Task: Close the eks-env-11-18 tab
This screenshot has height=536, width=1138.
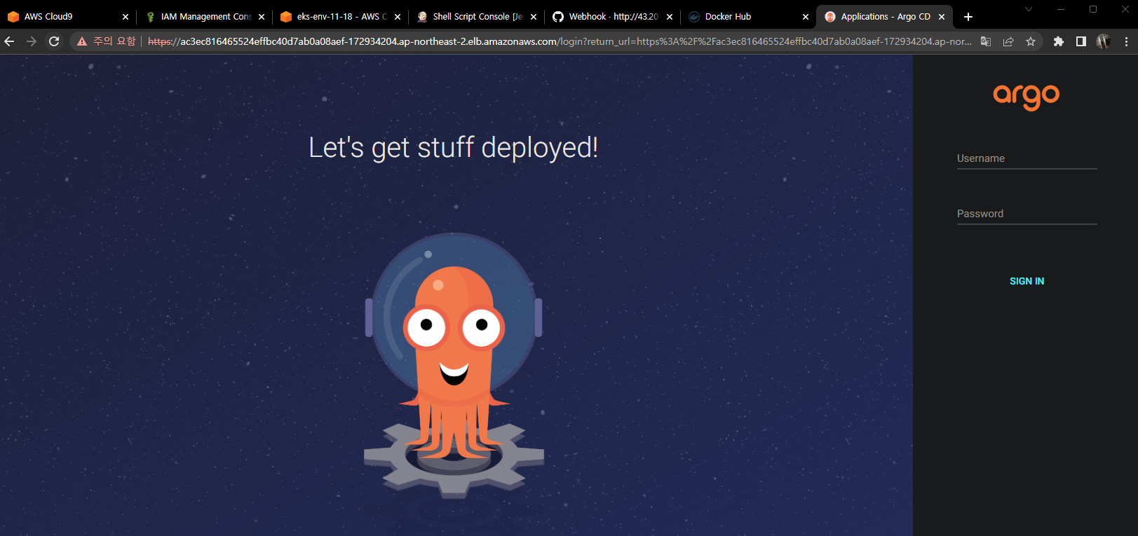Action: tap(398, 17)
